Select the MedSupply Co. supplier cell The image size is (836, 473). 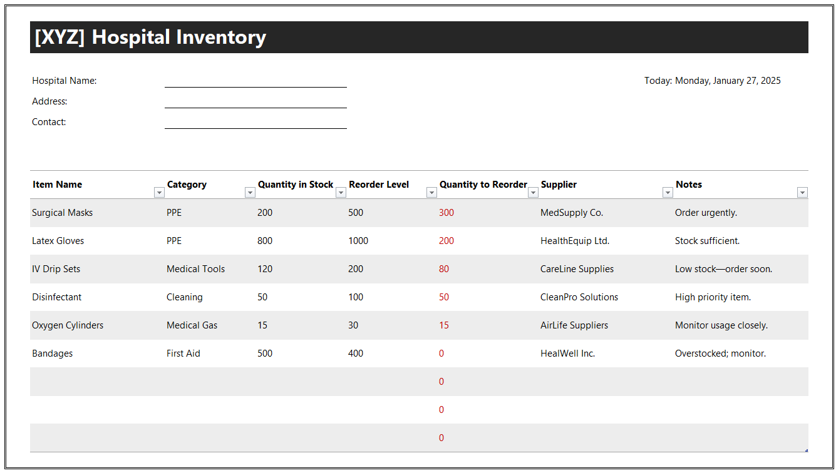(x=572, y=213)
